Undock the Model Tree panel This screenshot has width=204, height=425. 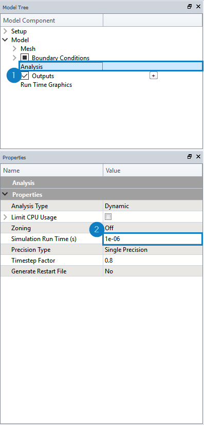[x=190, y=7]
